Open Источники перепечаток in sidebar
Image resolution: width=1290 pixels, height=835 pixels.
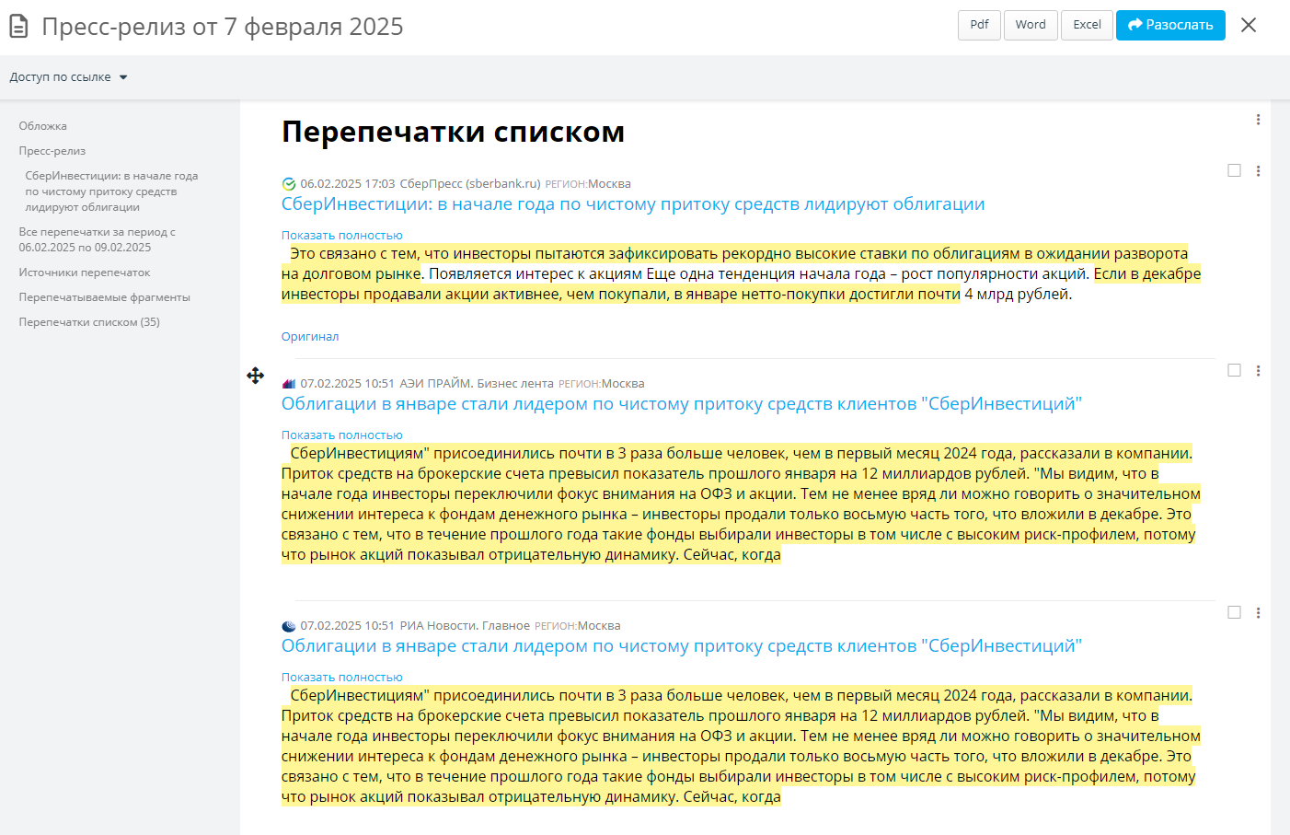(85, 273)
